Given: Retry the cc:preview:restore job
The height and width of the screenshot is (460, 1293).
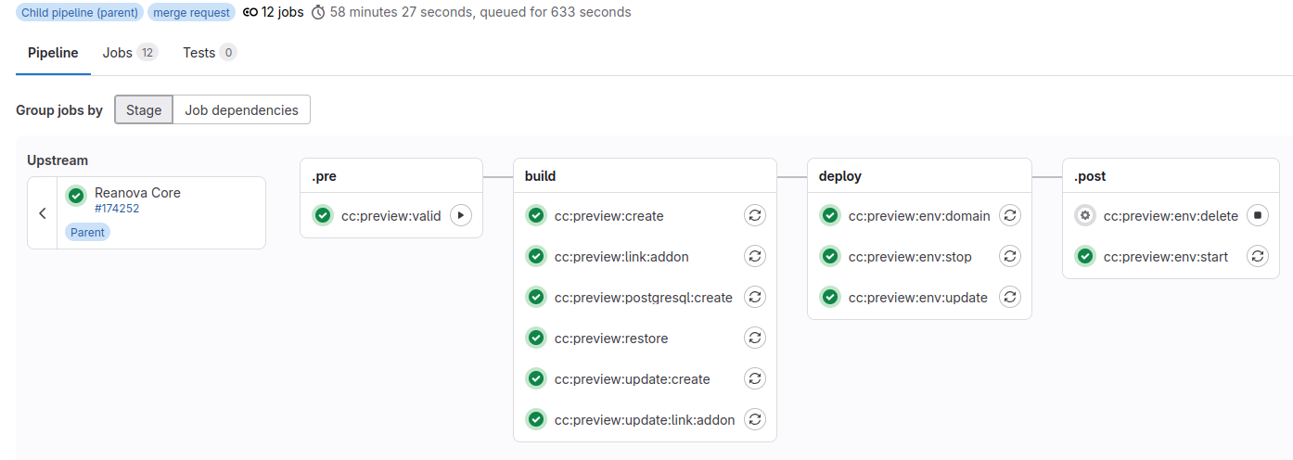Looking at the screenshot, I should 755,338.
